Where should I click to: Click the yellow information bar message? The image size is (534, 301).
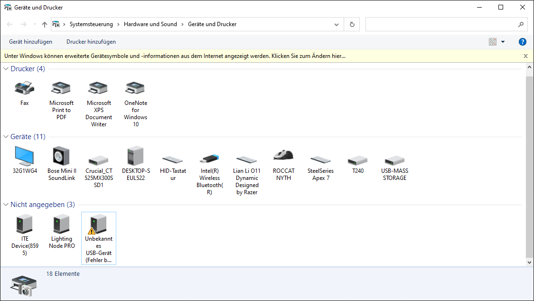click(x=175, y=56)
